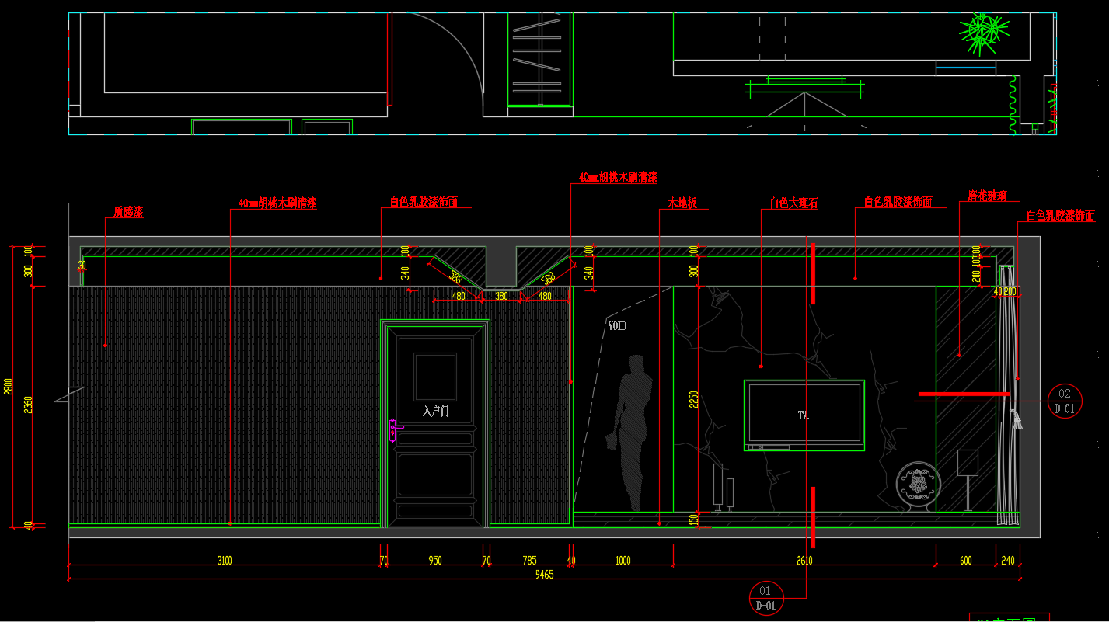Select the 600 dimension value
The width and height of the screenshot is (1109, 622).
click(x=965, y=561)
